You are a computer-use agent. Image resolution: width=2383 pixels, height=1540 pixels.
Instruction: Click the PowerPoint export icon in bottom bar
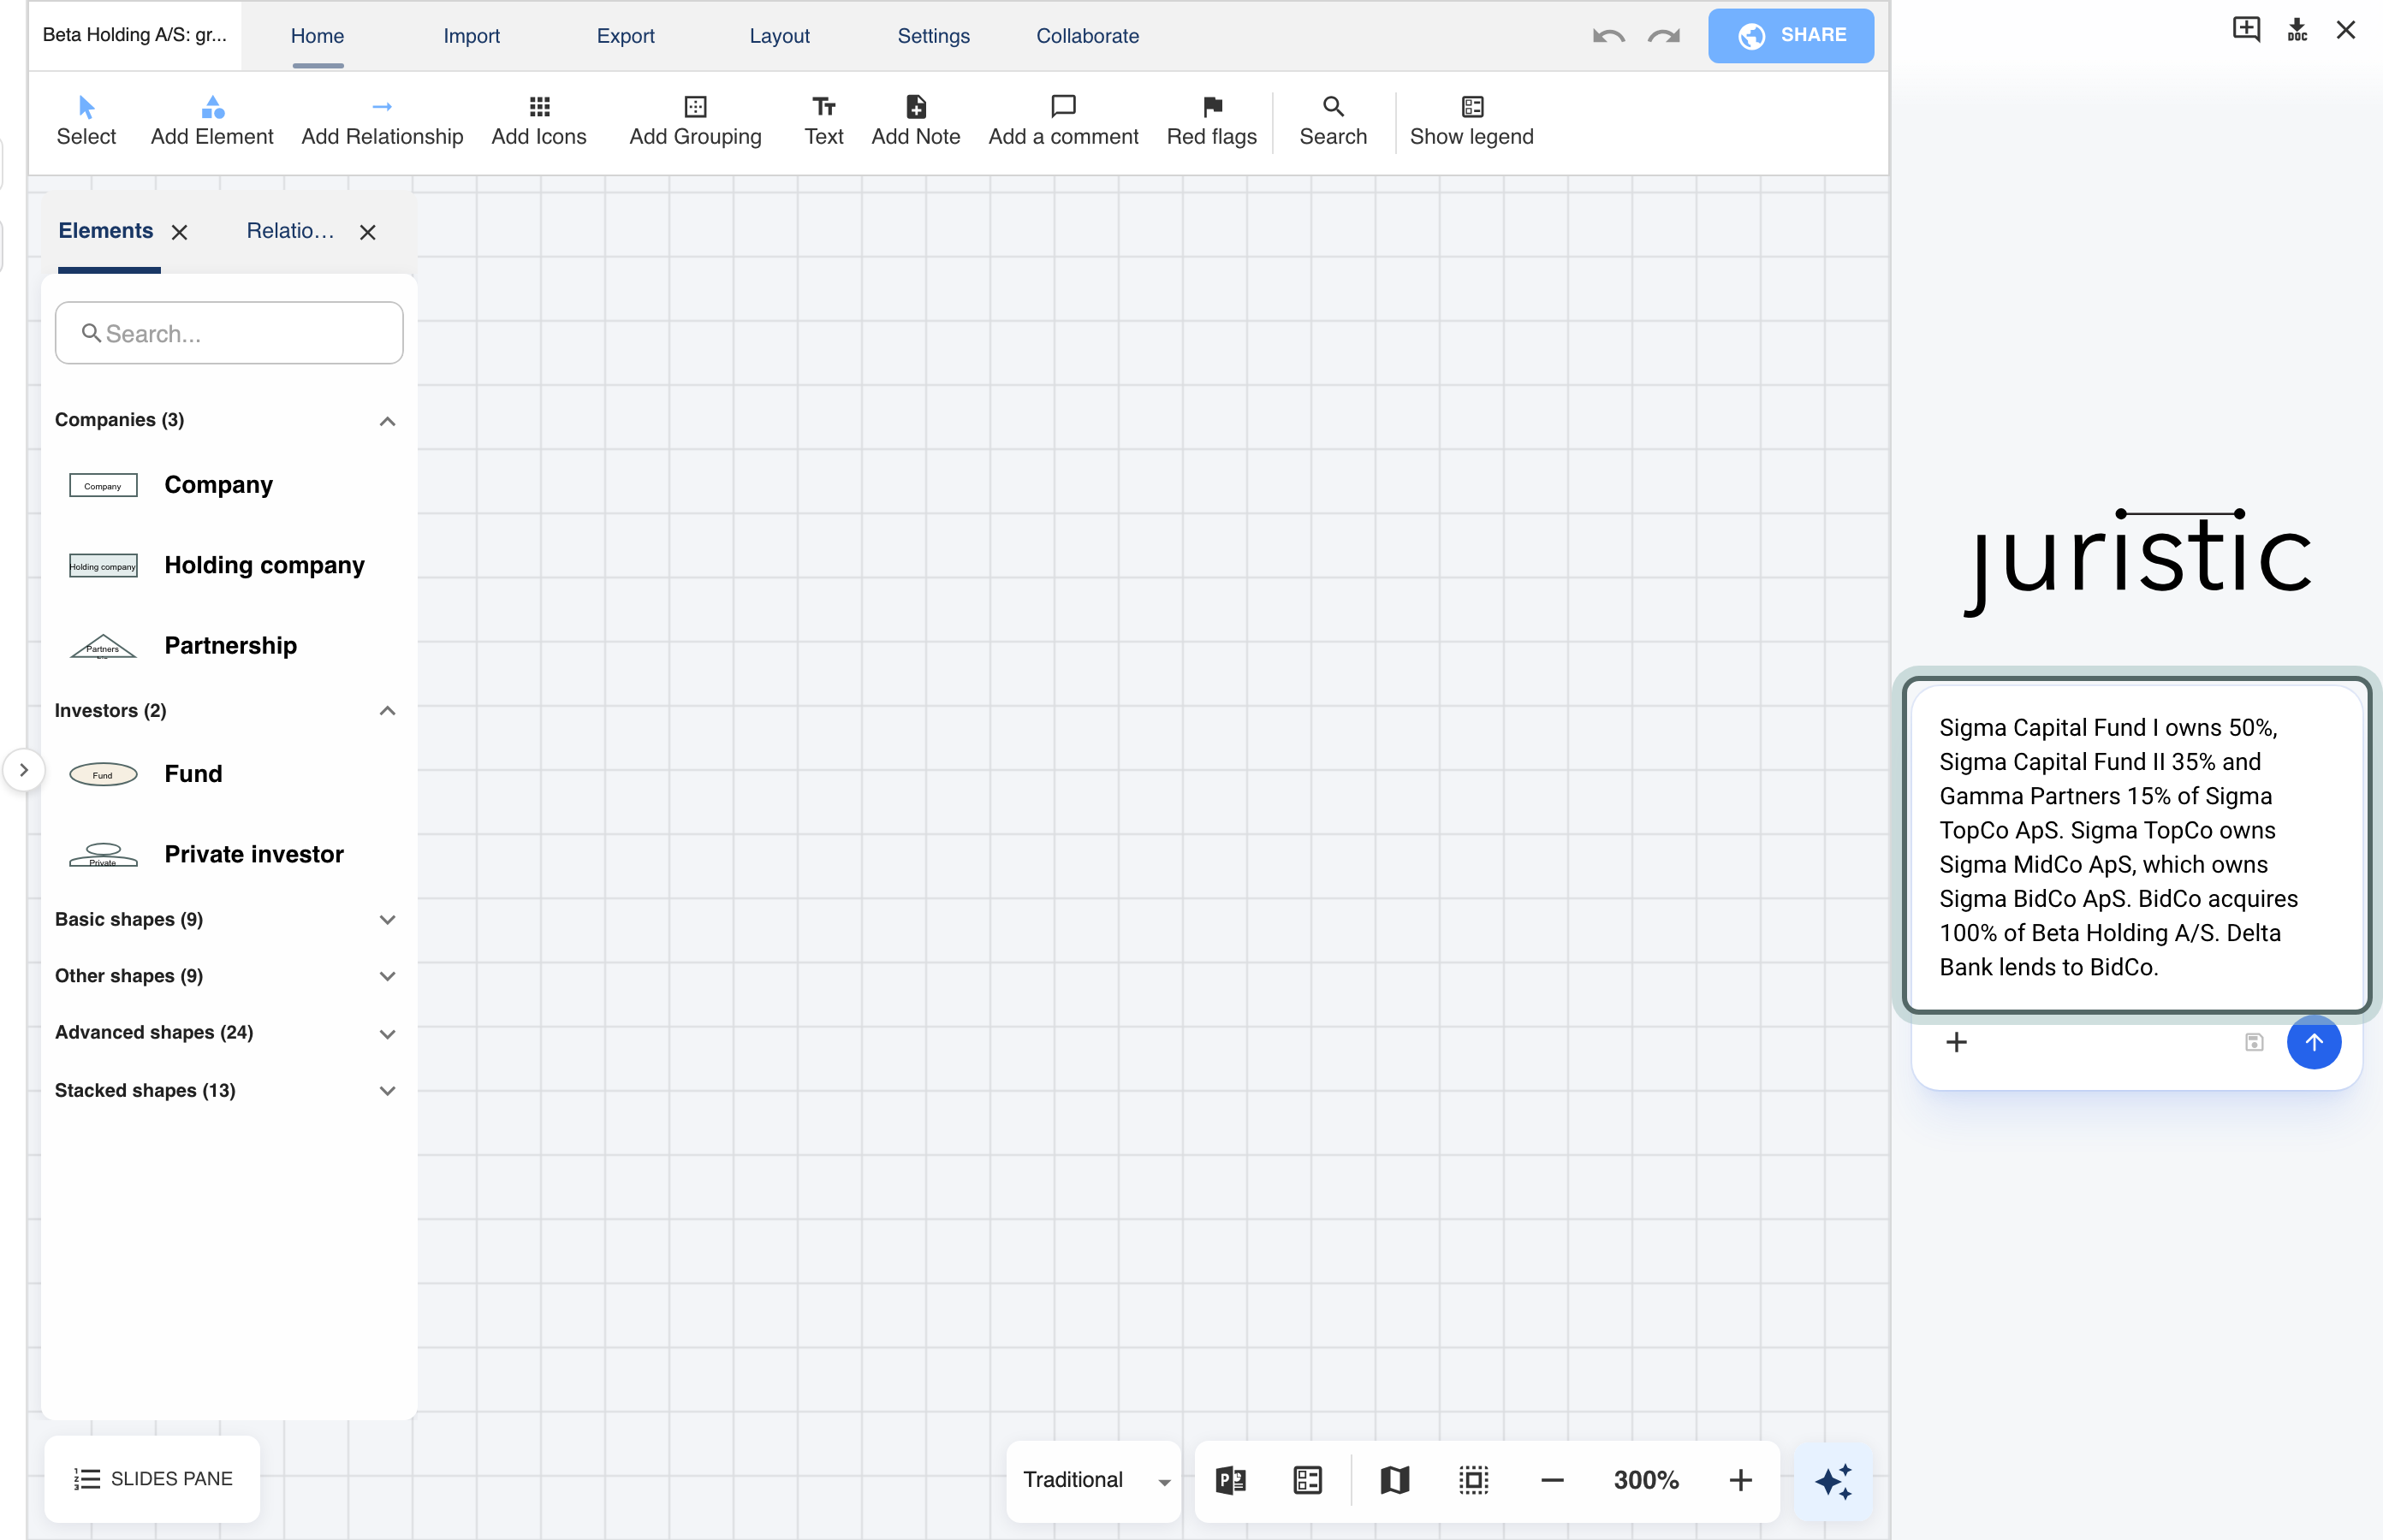1231,1480
